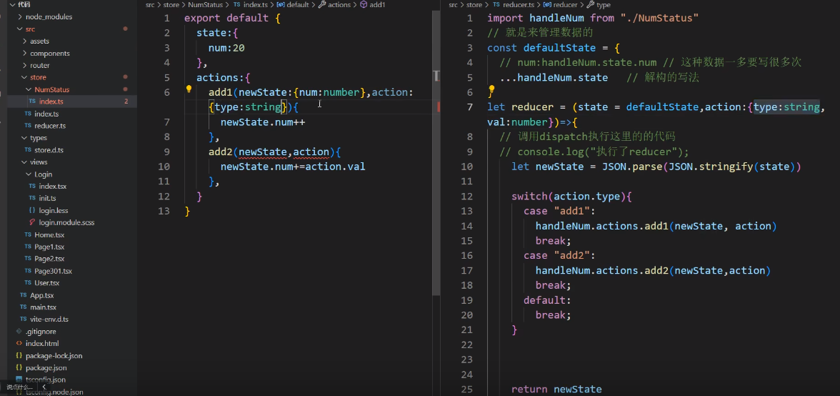
Task: Click the wrench icon before actions breadcrumb
Action: click(322, 5)
